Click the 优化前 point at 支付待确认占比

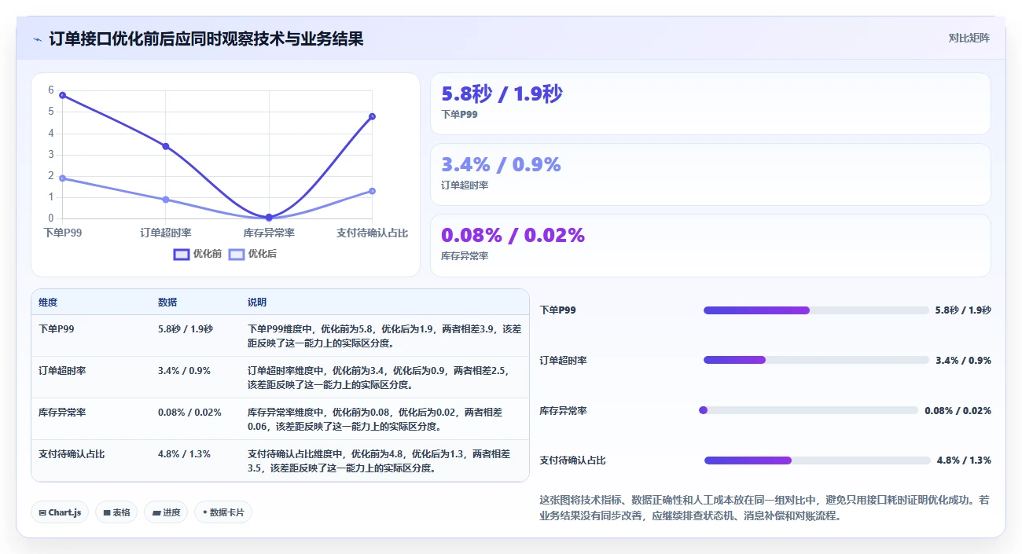point(372,116)
